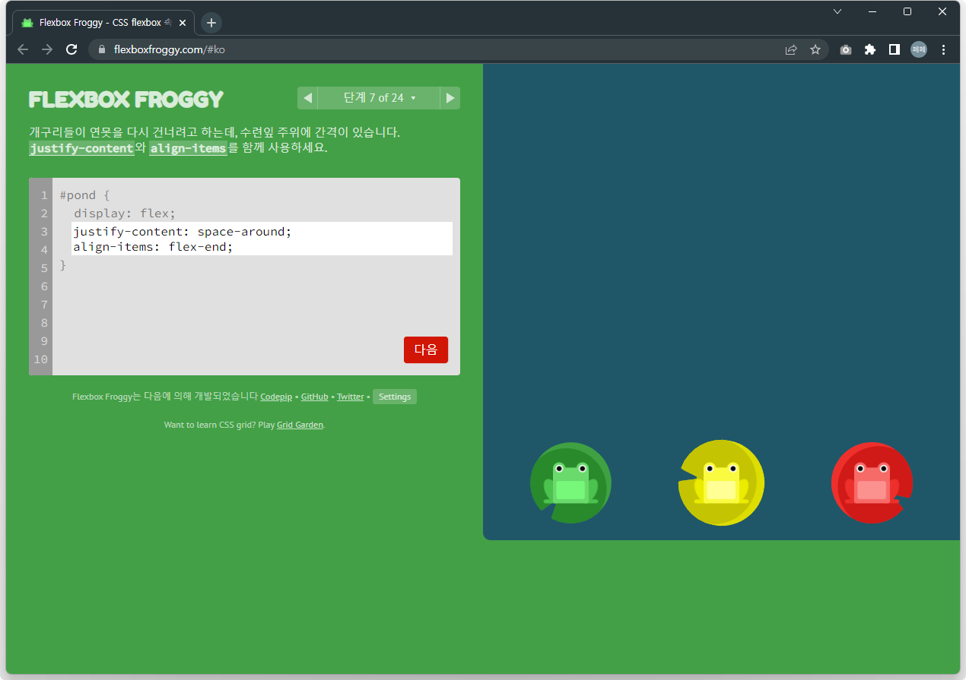Open the extensions puzzle icon

coord(870,49)
